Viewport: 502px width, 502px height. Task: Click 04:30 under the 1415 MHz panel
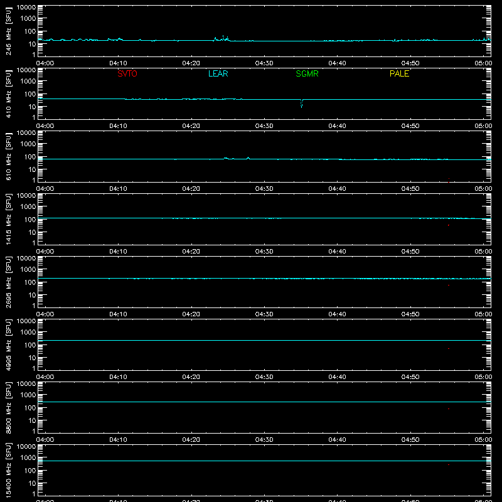pyautogui.click(x=264, y=252)
